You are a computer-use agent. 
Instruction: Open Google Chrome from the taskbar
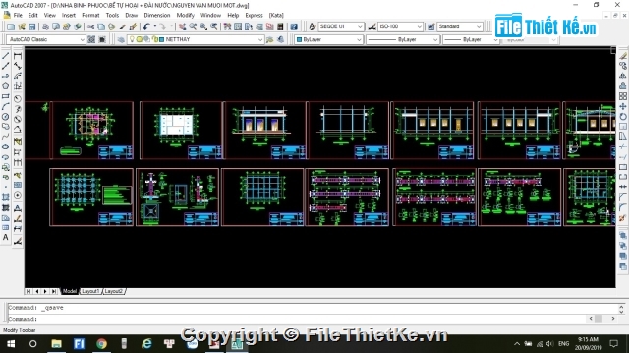click(x=101, y=344)
